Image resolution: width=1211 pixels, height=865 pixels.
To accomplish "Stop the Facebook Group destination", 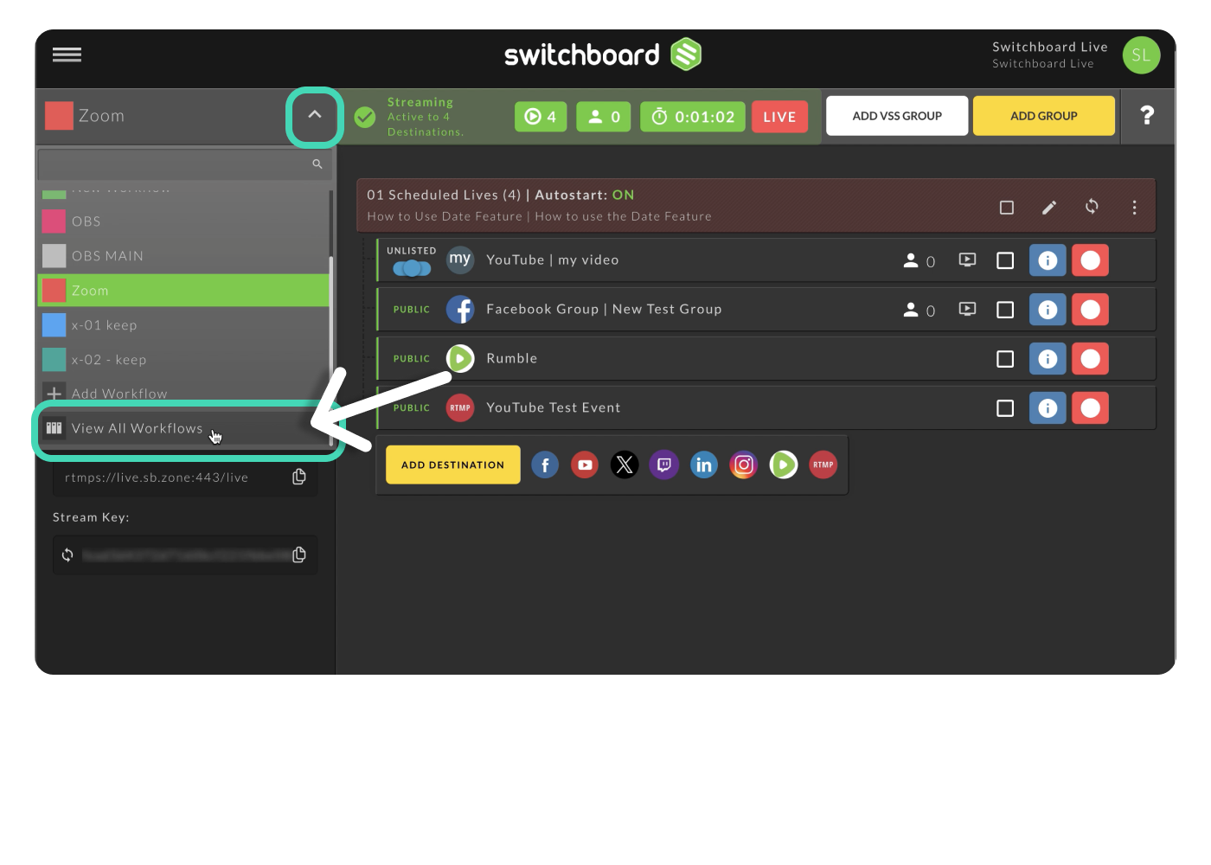I will 1090,310.
